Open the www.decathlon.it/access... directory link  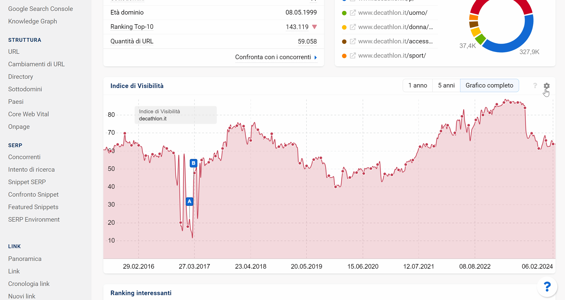[396, 41]
